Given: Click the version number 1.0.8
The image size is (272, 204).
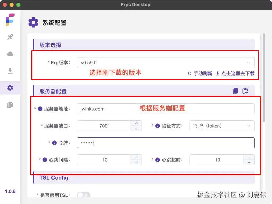Looking at the screenshot, I should pyautogui.click(x=10, y=191).
